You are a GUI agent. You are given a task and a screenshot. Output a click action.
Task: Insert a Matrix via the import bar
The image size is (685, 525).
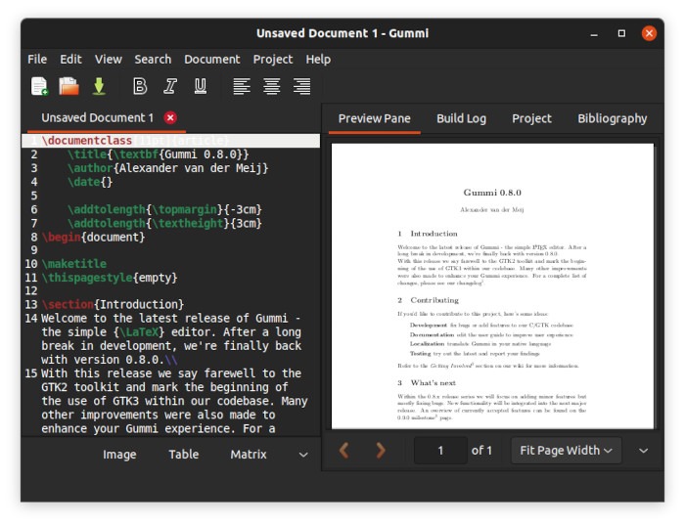point(249,455)
